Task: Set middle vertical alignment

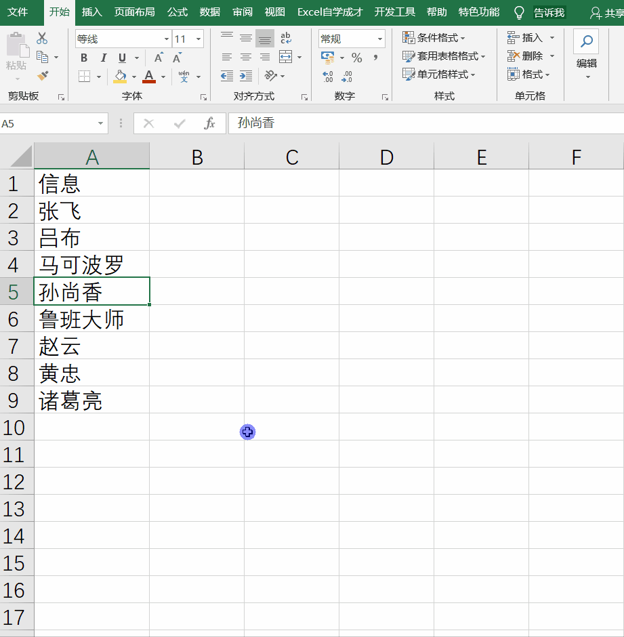Action: click(x=246, y=38)
